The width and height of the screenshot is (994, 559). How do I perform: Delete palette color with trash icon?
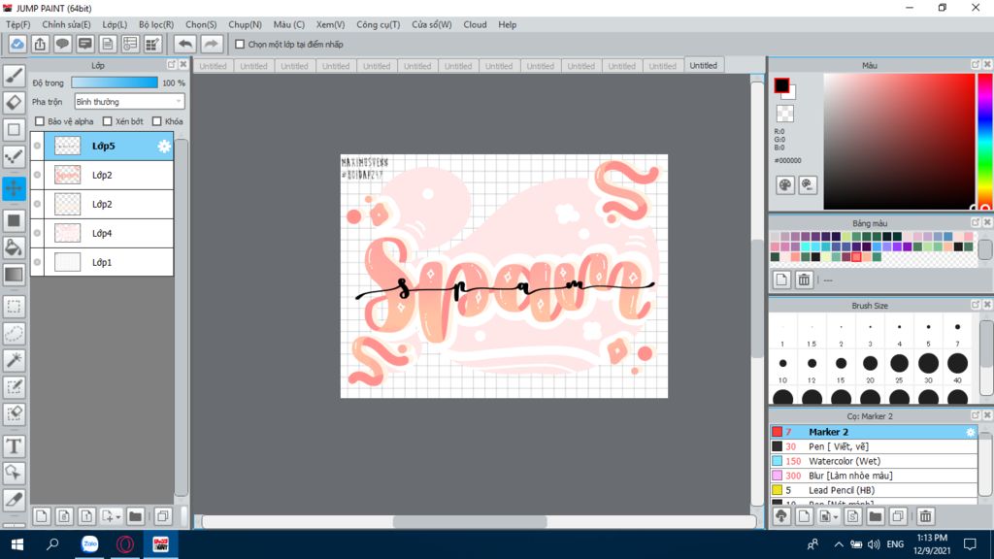(804, 279)
